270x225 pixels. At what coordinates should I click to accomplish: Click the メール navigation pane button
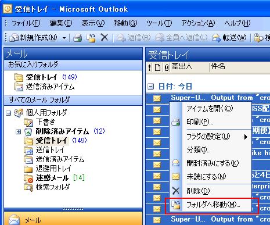(73, 219)
